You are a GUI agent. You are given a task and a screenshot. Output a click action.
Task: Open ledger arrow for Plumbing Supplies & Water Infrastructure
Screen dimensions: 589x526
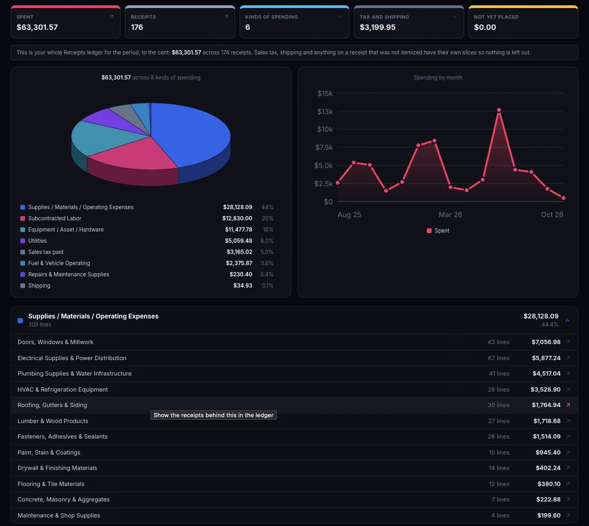(568, 374)
